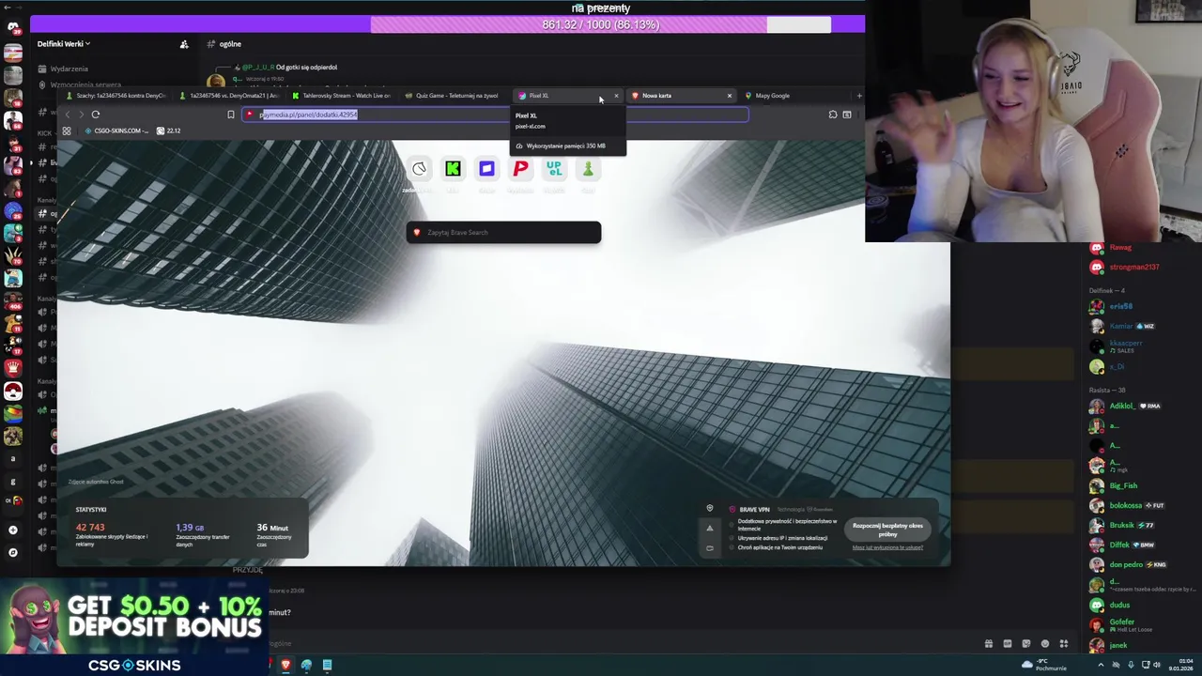Open user Bruksik in member list

(1120, 525)
